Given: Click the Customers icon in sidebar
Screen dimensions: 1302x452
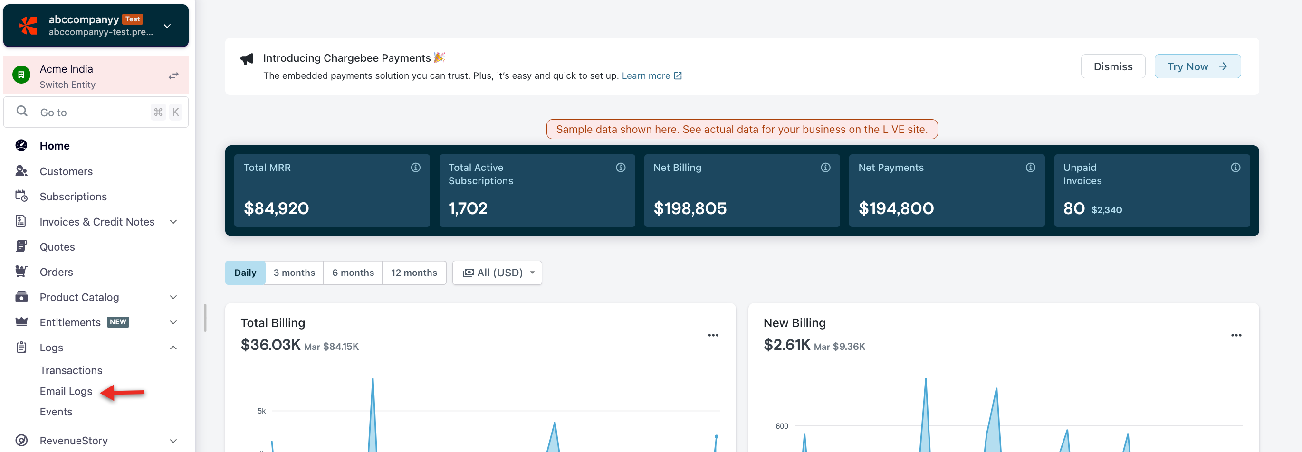Looking at the screenshot, I should pos(21,171).
